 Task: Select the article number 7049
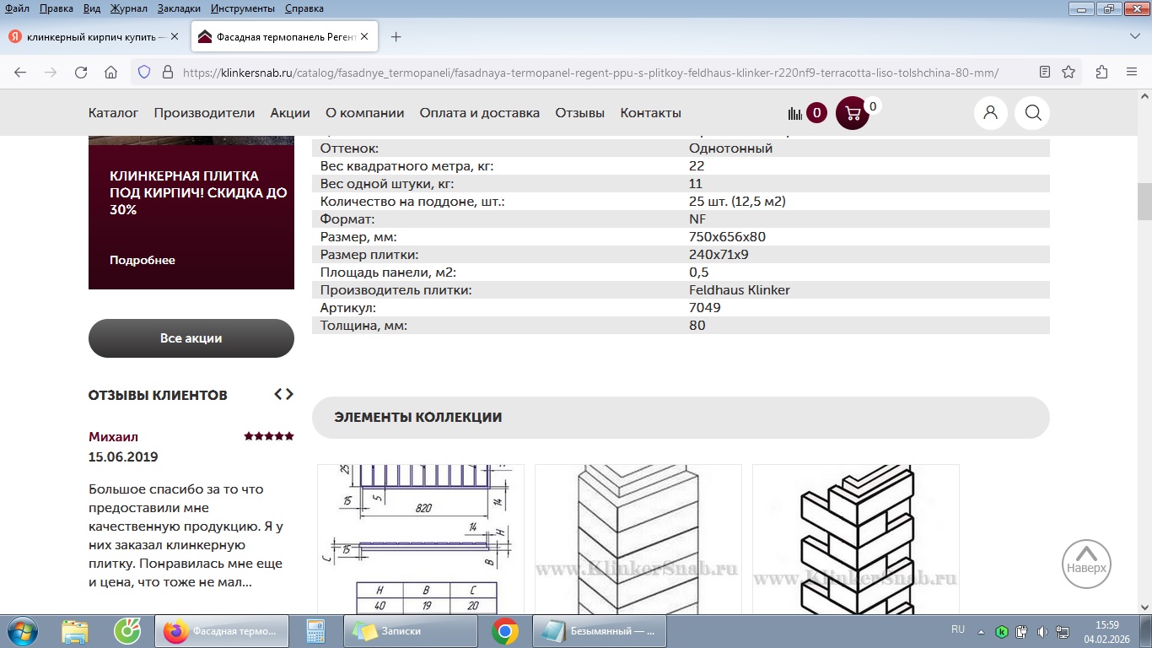tap(705, 308)
